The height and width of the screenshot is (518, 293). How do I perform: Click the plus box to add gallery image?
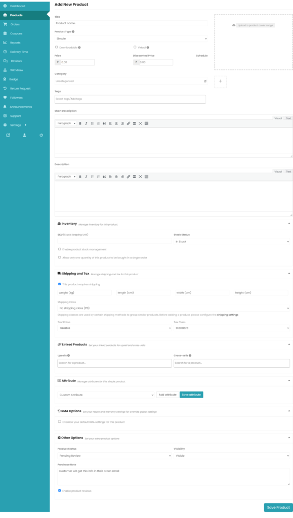point(220,81)
